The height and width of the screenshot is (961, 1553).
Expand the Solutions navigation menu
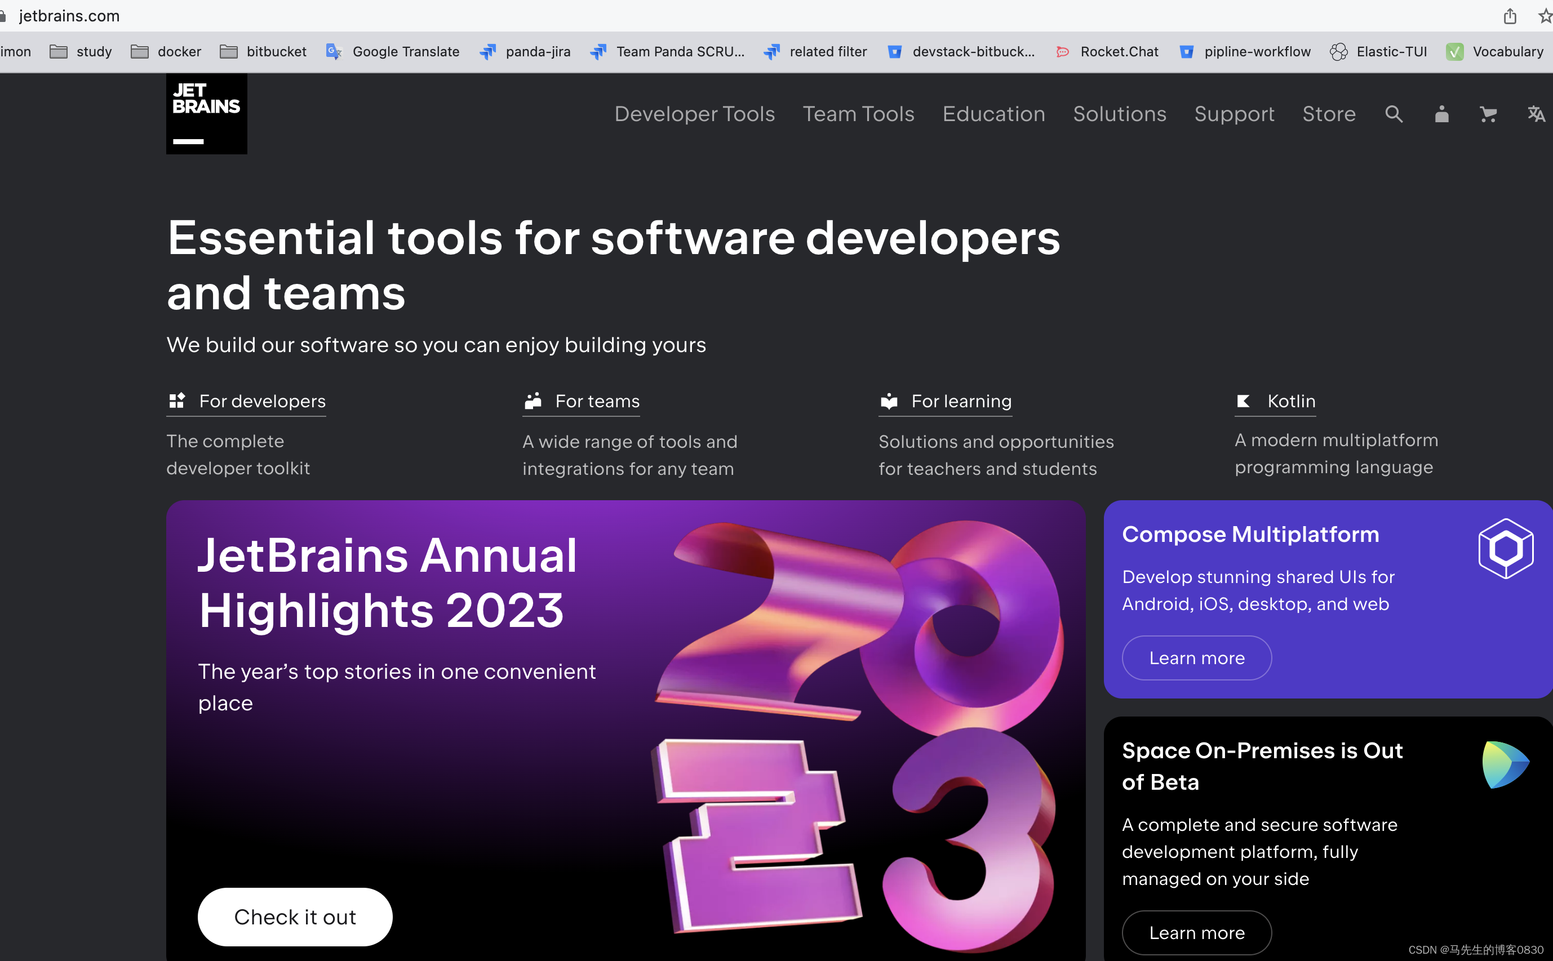tap(1120, 114)
